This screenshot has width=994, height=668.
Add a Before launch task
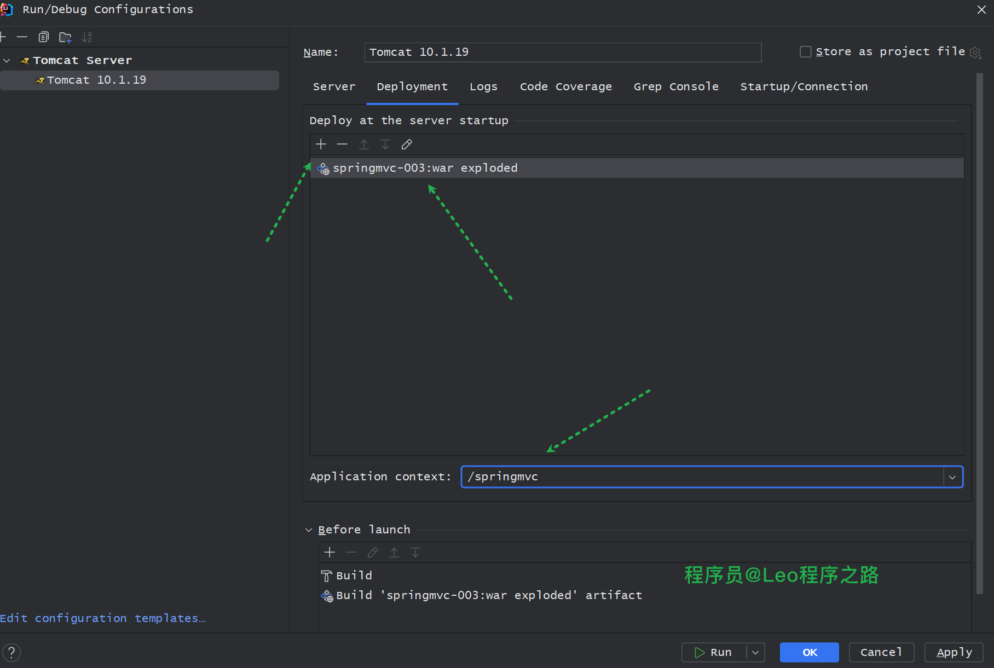330,553
